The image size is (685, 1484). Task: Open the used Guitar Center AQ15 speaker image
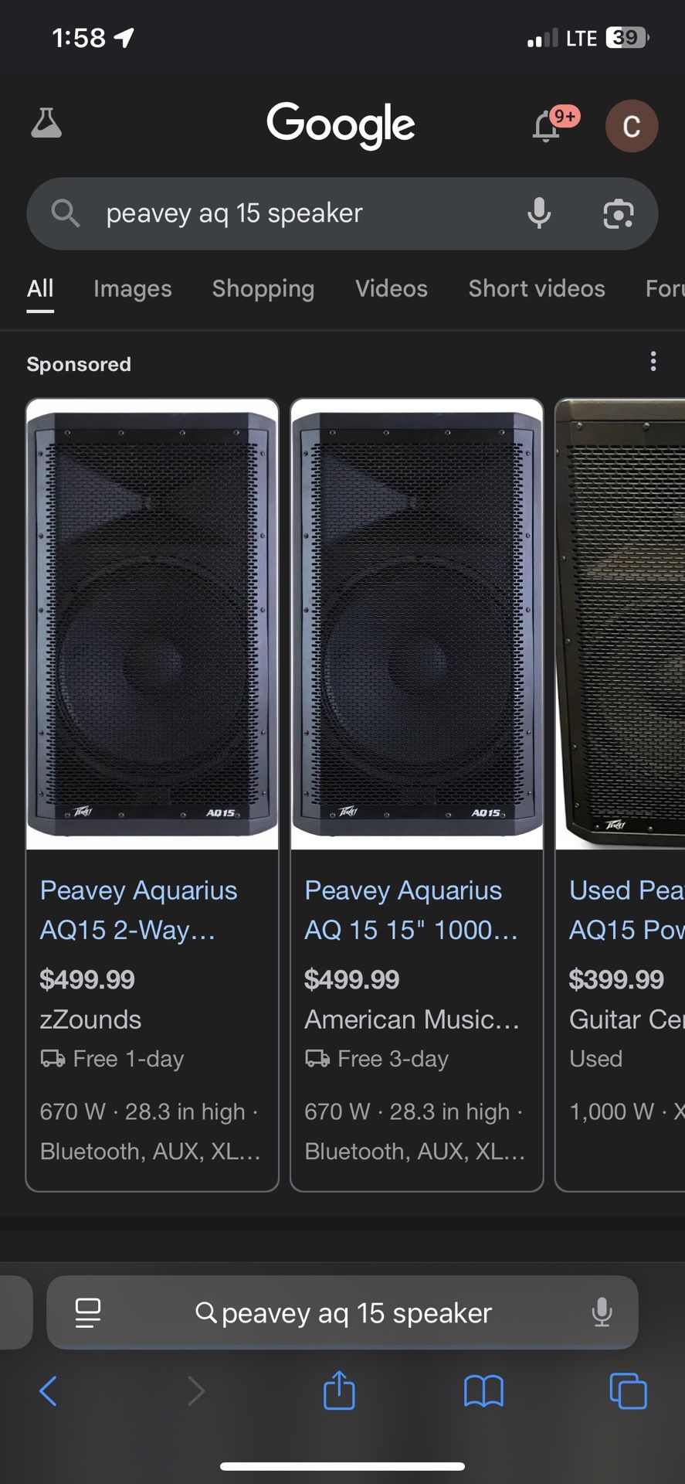pyautogui.click(x=620, y=624)
